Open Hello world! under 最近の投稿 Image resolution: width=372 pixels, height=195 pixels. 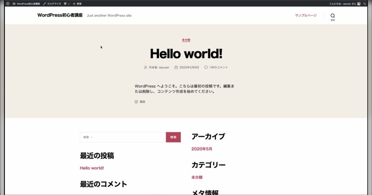point(92,168)
